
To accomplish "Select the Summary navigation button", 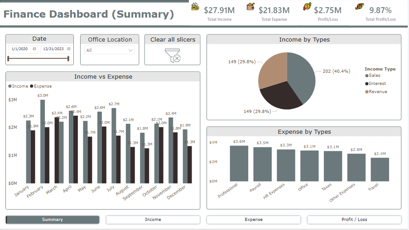I will [53, 220].
